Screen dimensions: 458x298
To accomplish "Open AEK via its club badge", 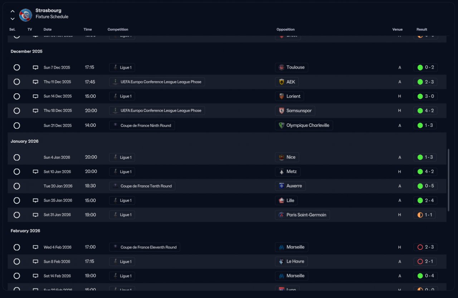I will [x=282, y=82].
